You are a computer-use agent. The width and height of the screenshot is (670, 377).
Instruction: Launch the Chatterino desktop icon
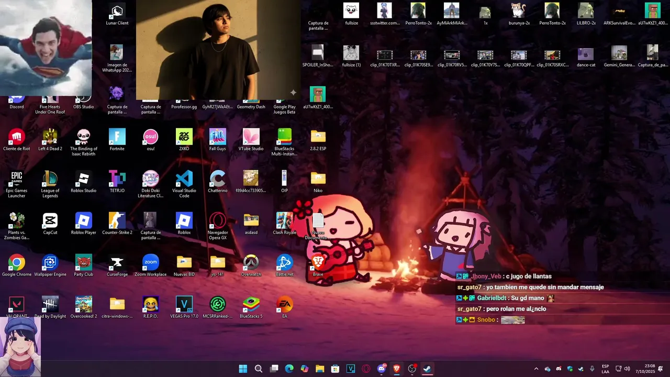[218, 182]
